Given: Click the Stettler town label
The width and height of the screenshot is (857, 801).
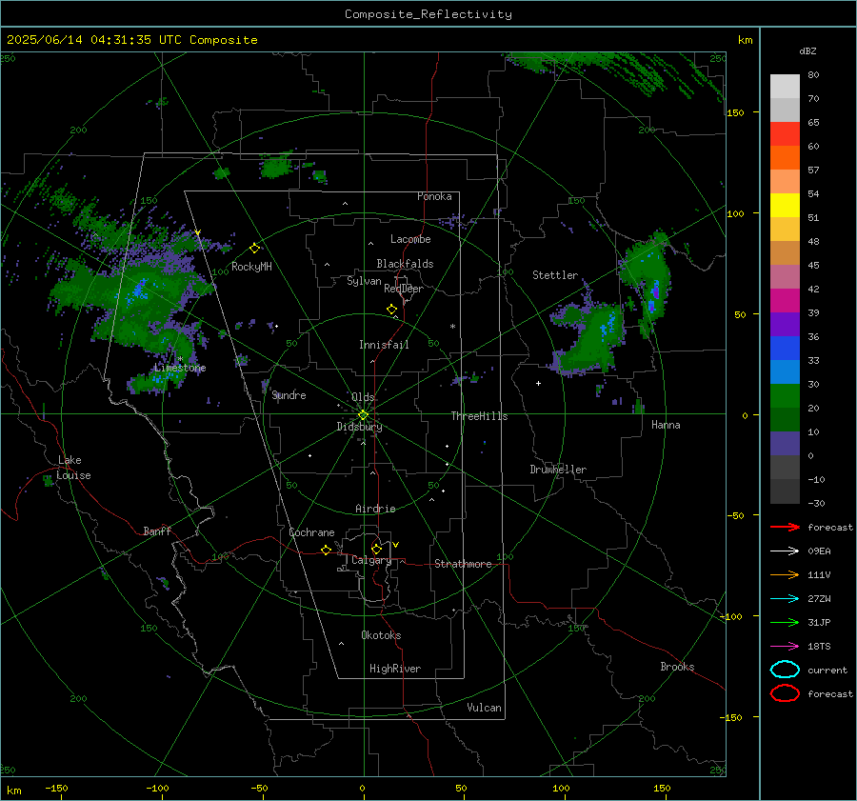Looking at the screenshot, I should 555,275.
